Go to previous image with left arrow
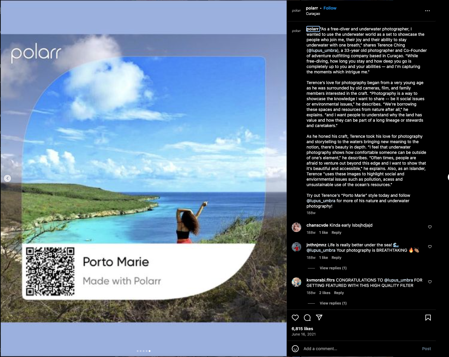Viewport: 449px width, 357px height. point(7,178)
